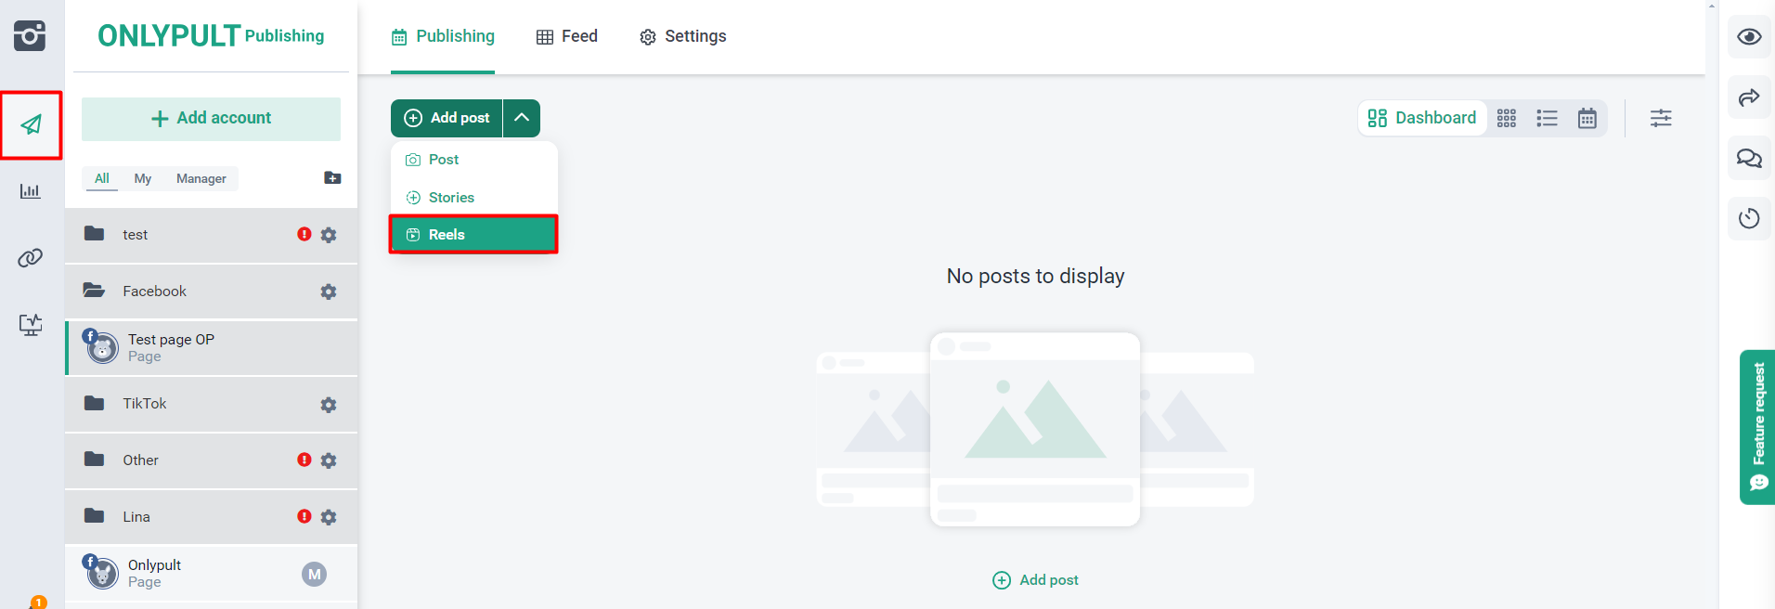This screenshot has height=609, width=1775.
Task: Click the Add post link below placeholder
Action: pyautogui.click(x=1036, y=580)
